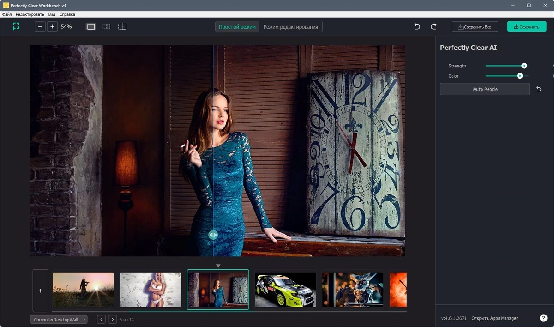Open the ComputerDesktopWall folder dropdown
Image resolution: width=554 pixels, height=327 pixels.
[59, 320]
